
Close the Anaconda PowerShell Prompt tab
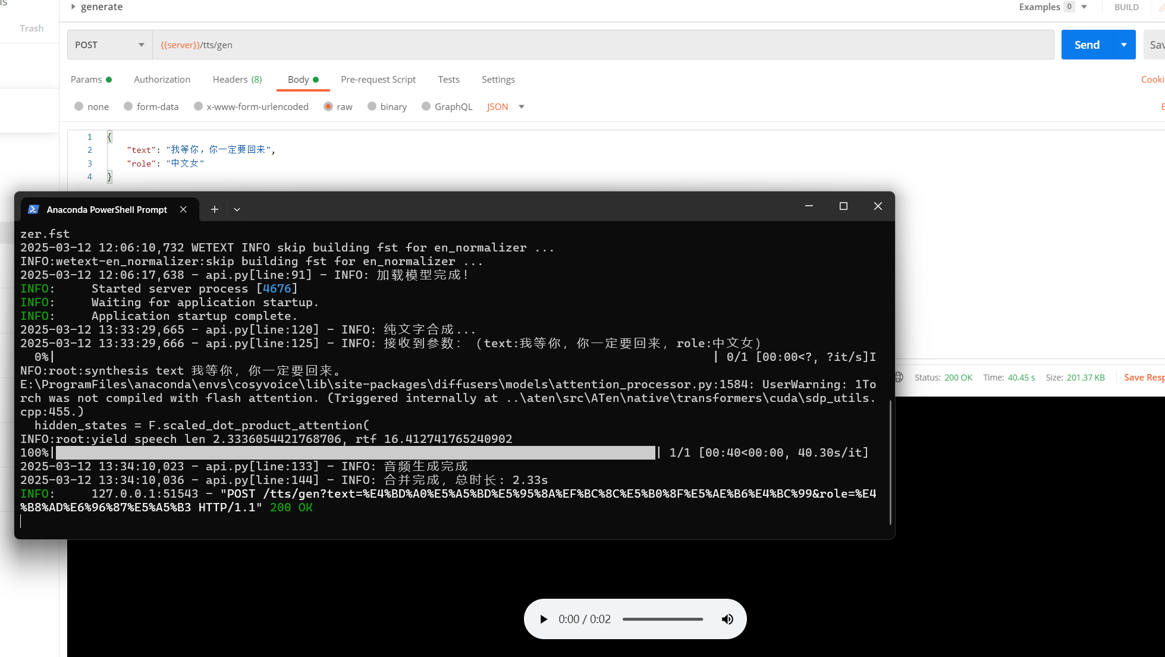(184, 209)
